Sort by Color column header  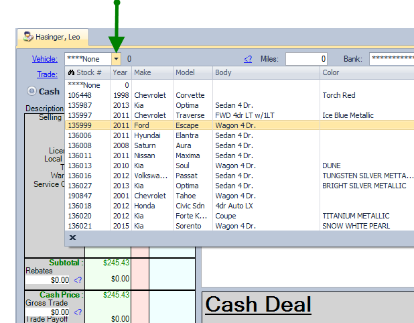pos(367,72)
